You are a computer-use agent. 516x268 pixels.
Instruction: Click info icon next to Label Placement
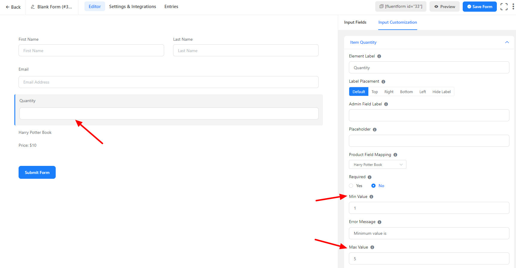(x=383, y=81)
